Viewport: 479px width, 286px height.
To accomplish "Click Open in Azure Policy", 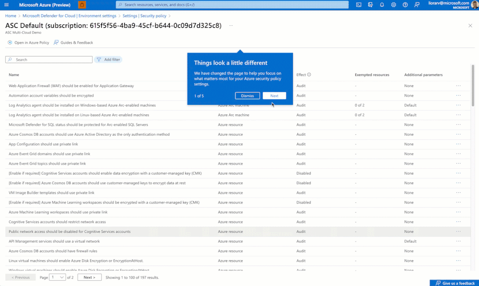I will (x=28, y=43).
